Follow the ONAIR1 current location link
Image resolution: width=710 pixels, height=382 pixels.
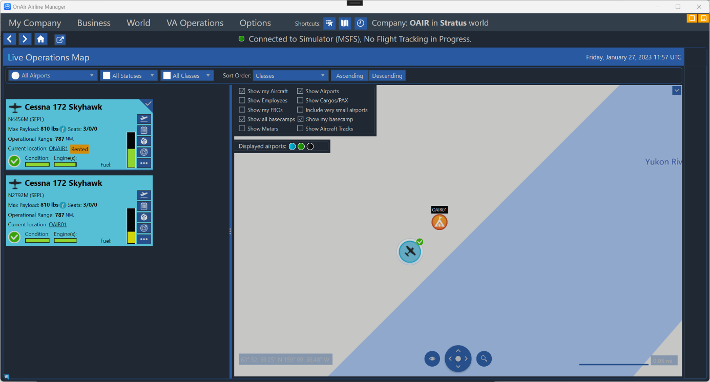pyautogui.click(x=58, y=148)
